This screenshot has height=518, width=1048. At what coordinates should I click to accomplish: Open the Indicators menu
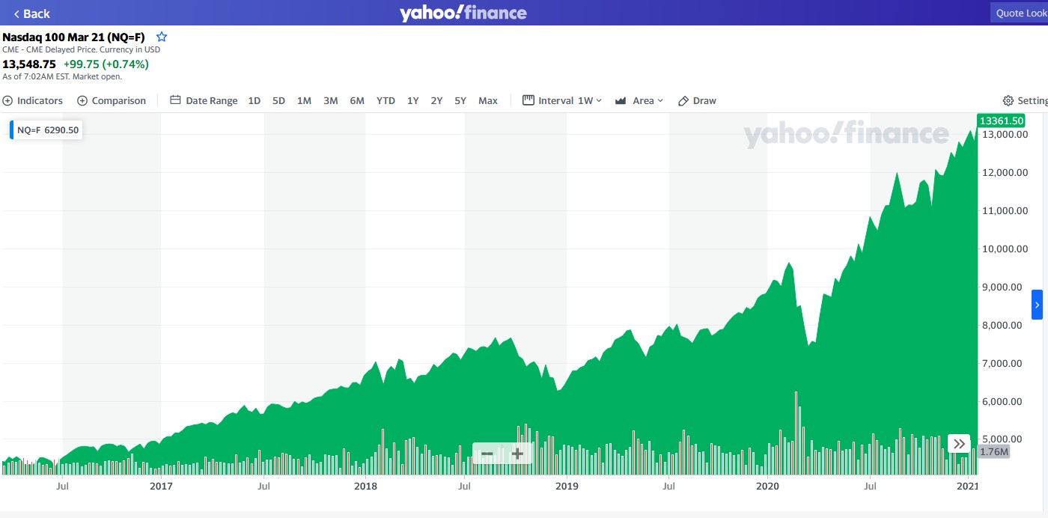(x=33, y=100)
